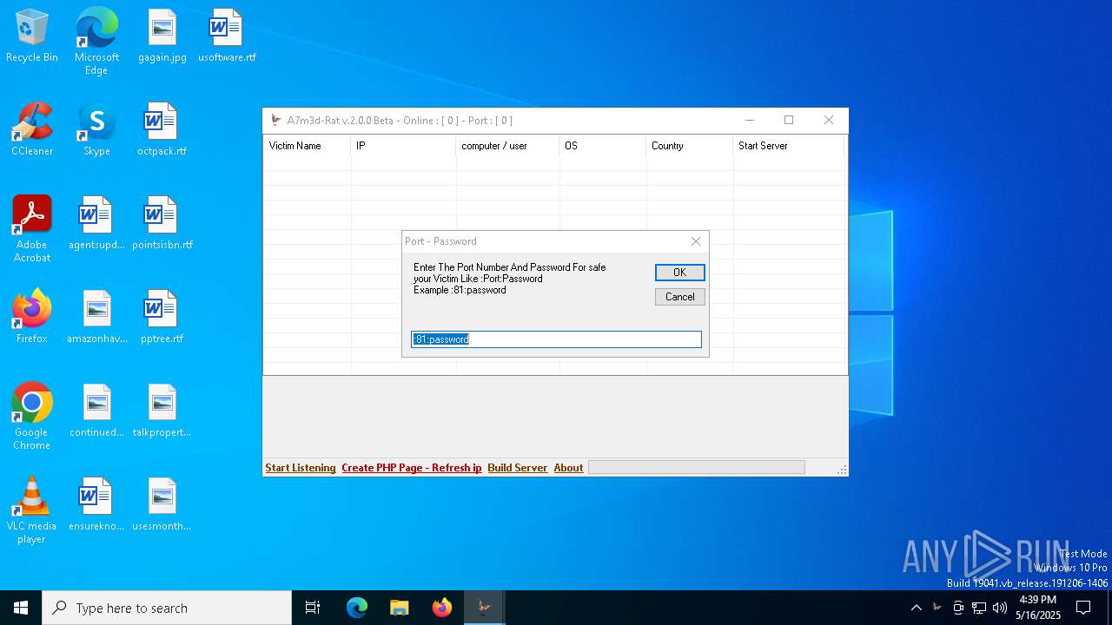Image resolution: width=1112 pixels, height=625 pixels.
Task: Click the Windows Start button
Action: click(x=21, y=608)
